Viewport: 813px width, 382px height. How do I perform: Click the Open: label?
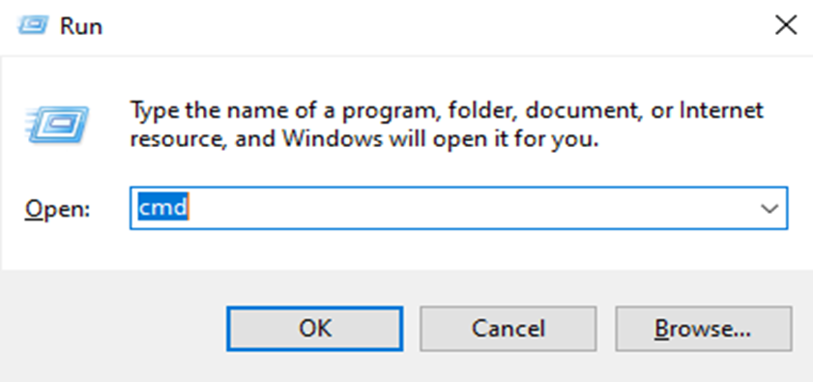pyautogui.click(x=58, y=209)
